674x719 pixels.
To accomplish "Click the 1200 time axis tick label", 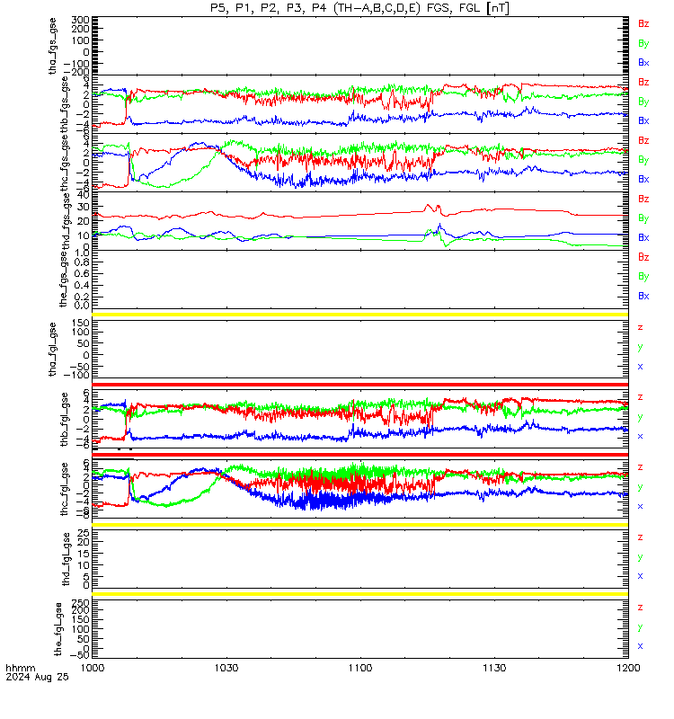I will 628,668.
